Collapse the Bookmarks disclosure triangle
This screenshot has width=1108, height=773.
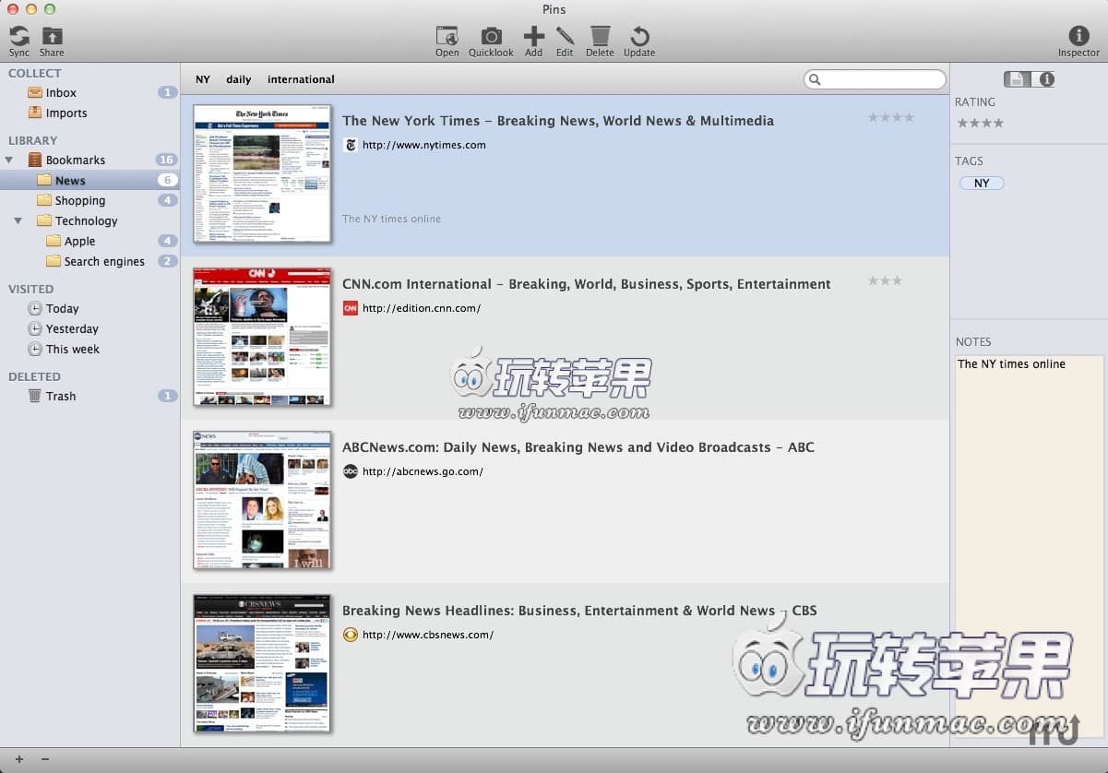click(9, 160)
